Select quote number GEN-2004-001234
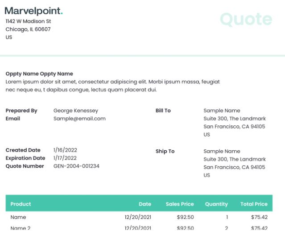Screen dimensions: 285x231 (x=76, y=166)
